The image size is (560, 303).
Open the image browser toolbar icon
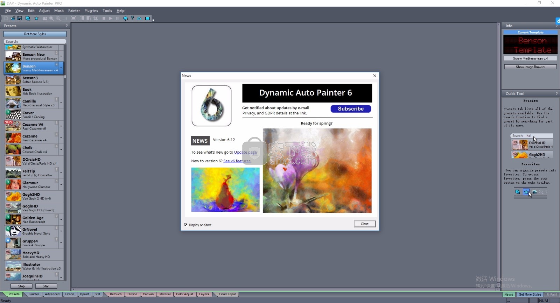point(28,18)
